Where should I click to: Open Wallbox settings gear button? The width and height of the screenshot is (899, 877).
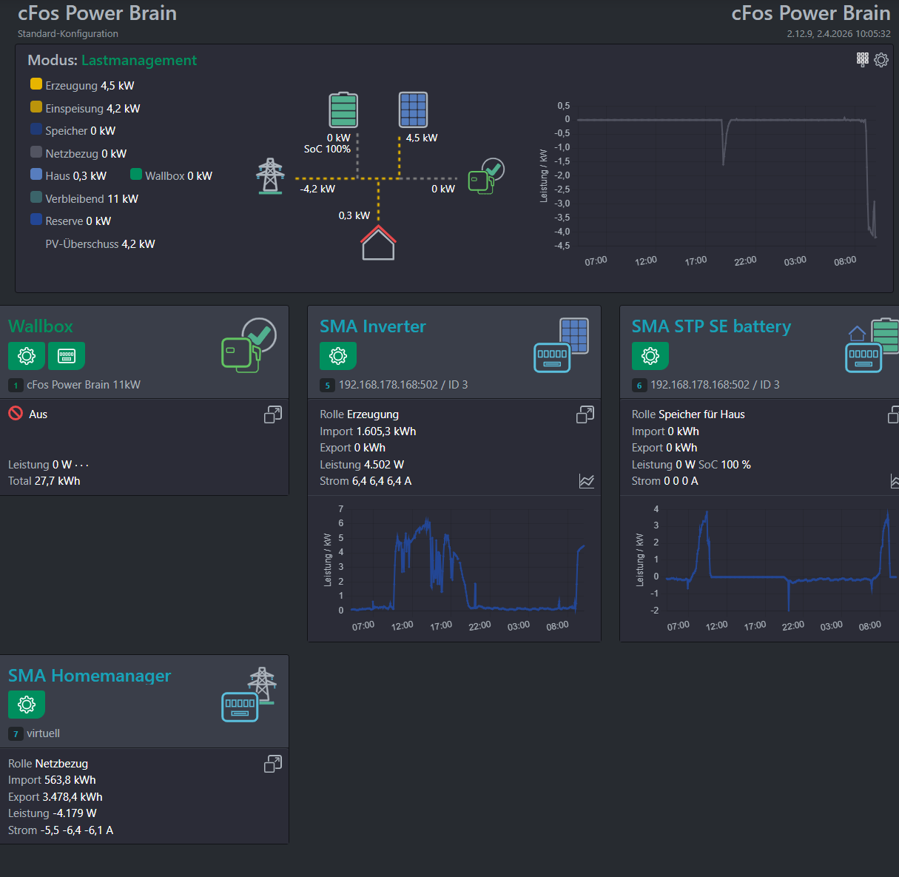[27, 356]
